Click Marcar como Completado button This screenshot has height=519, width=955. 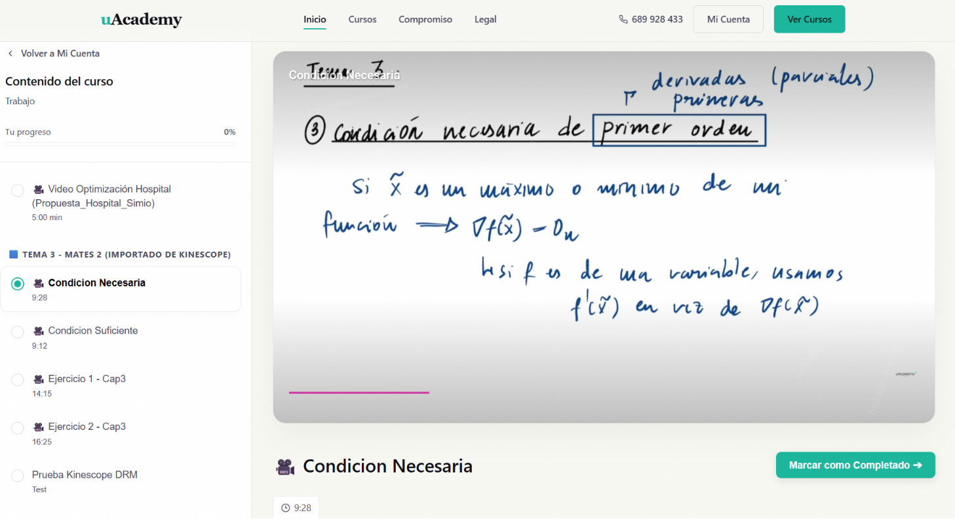pyautogui.click(x=855, y=465)
